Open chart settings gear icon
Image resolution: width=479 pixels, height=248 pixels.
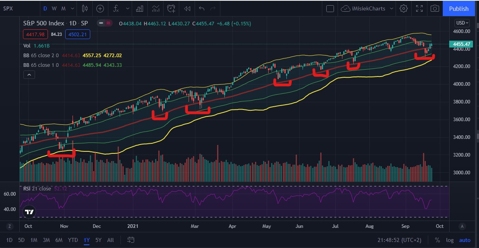pyautogui.click(x=404, y=8)
